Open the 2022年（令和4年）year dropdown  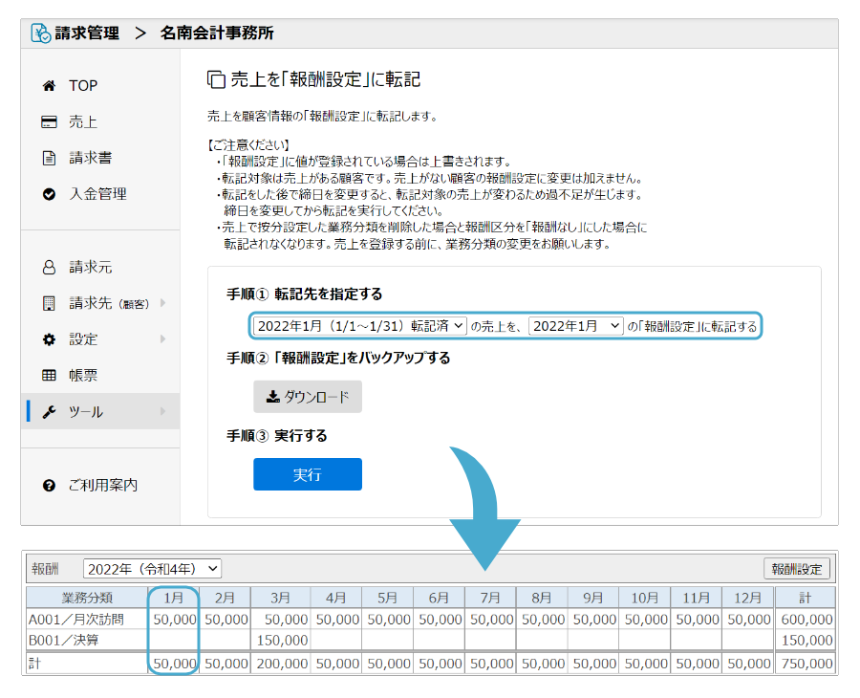[x=153, y=568]
